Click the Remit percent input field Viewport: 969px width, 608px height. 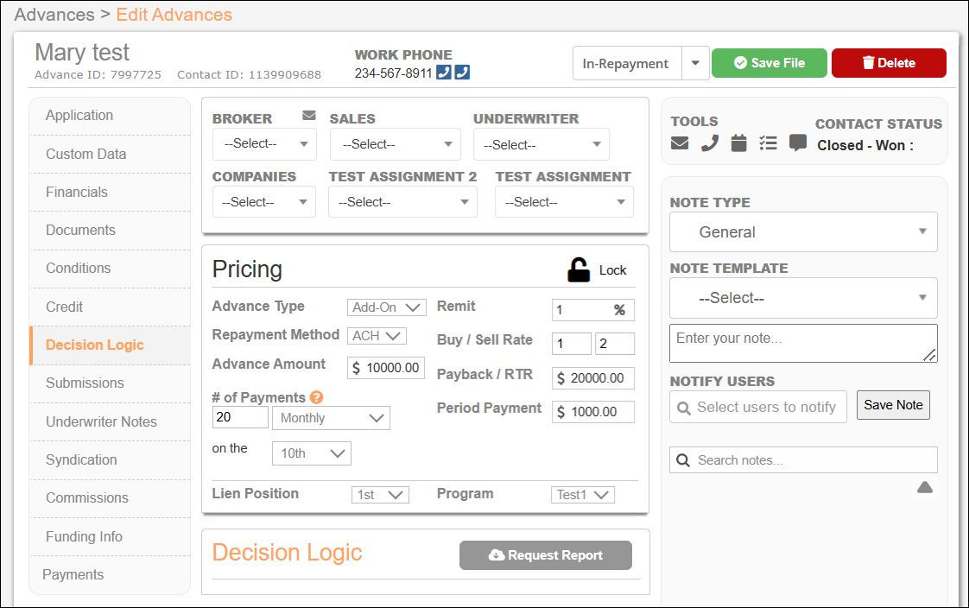click(x=593, y=309)
